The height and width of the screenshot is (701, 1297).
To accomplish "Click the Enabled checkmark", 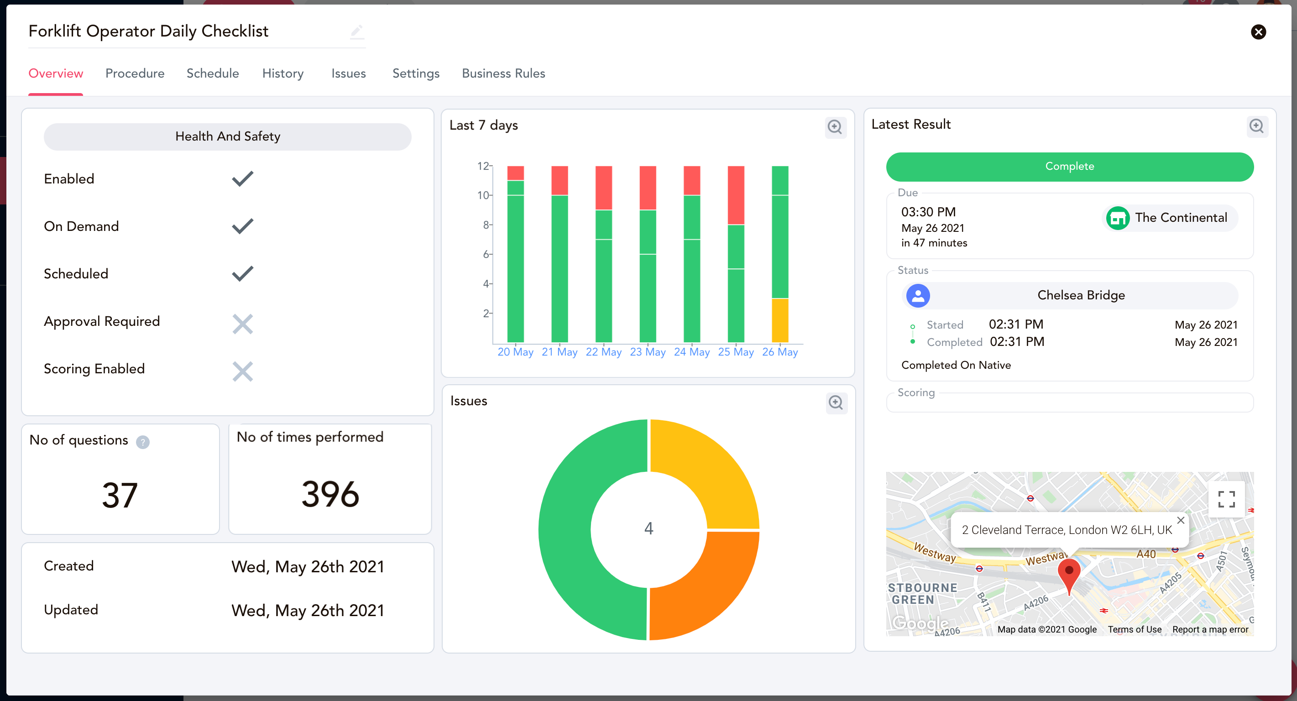I will click(x=243, y=179).
